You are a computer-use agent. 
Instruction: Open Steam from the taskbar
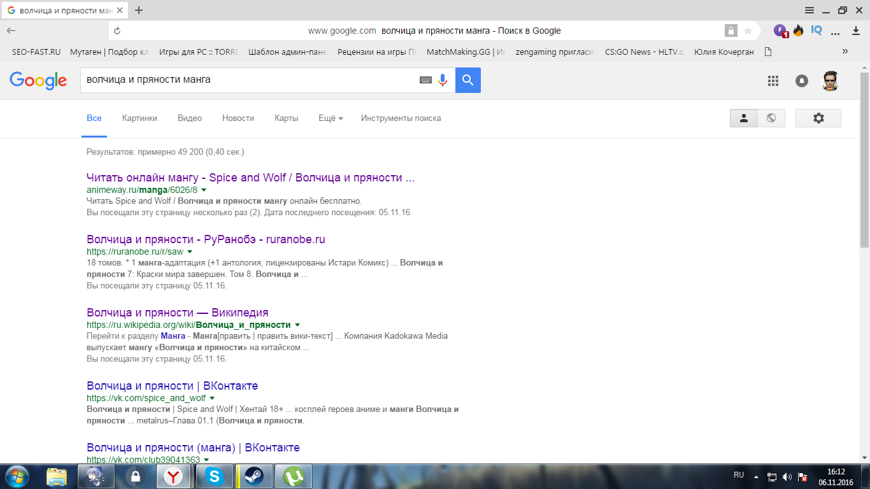(255, 476)
